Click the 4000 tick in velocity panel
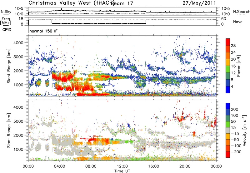Screen dimensions: 250x173 [x=18, y=107]
